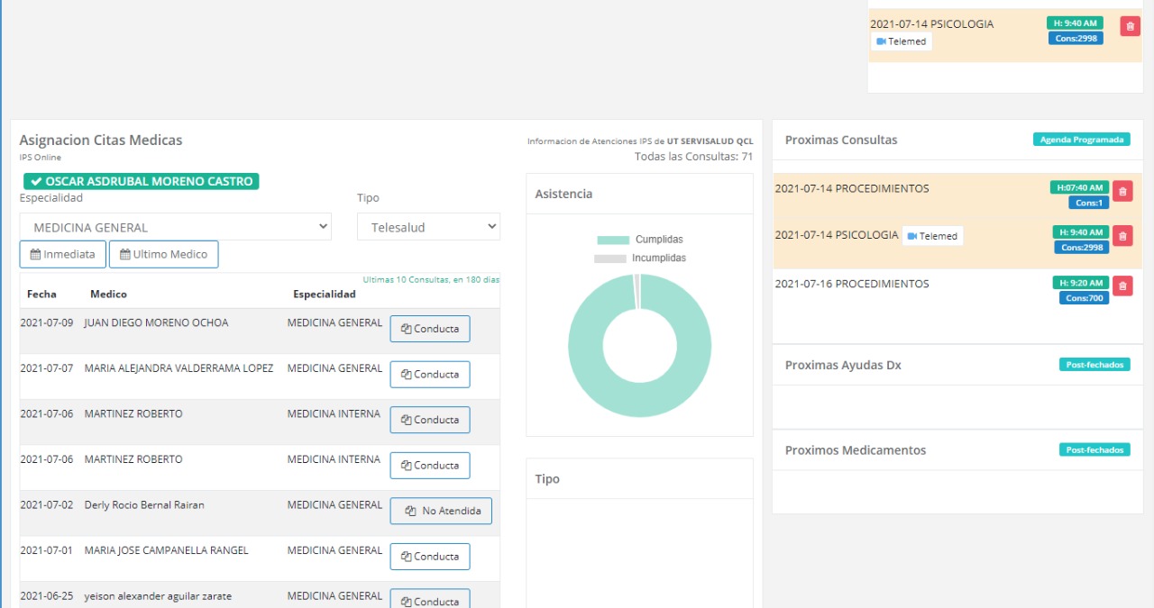Click Cons:2998 badge in Proximas Consultas

[x=1084, y=247]
